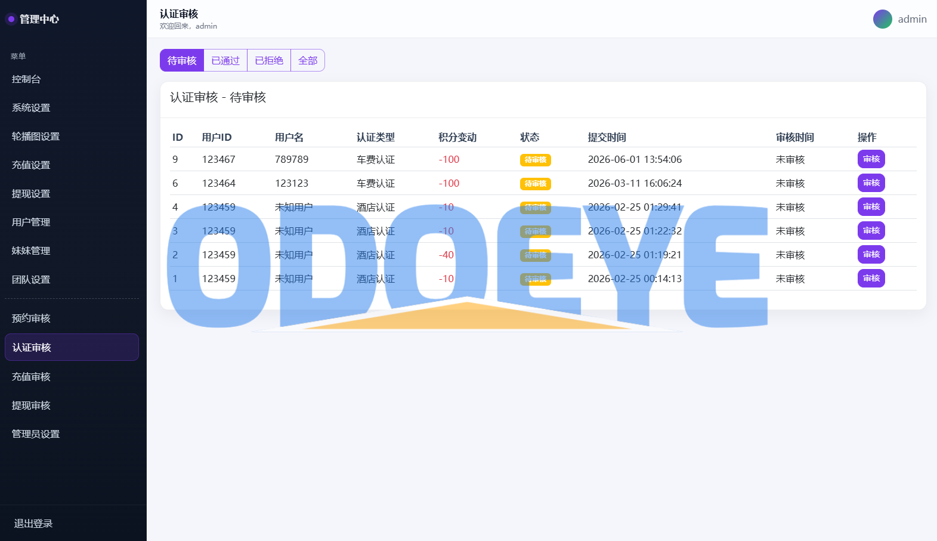937x541 pixels.
Task: Click 审核 button for ID 3
Action: (871, 231)
